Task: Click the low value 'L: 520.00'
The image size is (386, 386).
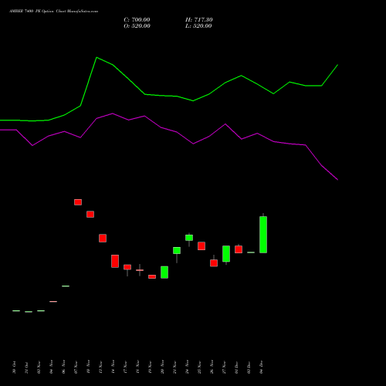Action: [x=198, y=26]
